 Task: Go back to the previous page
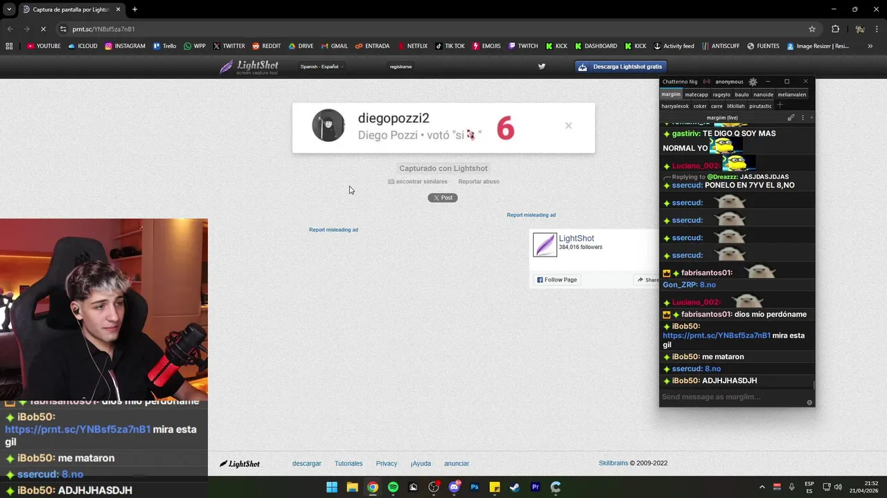pyautogui.click(x=10, y=29)
